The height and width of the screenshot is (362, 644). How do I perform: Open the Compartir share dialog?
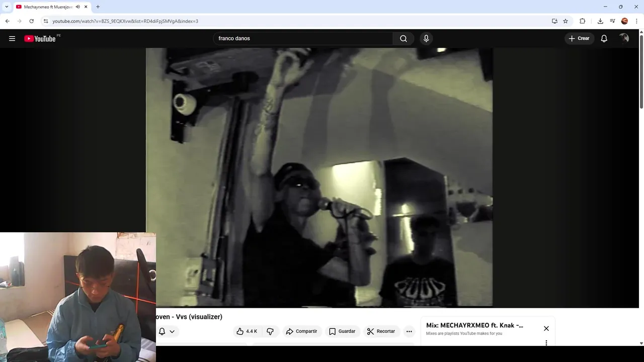tap(301, 331)
